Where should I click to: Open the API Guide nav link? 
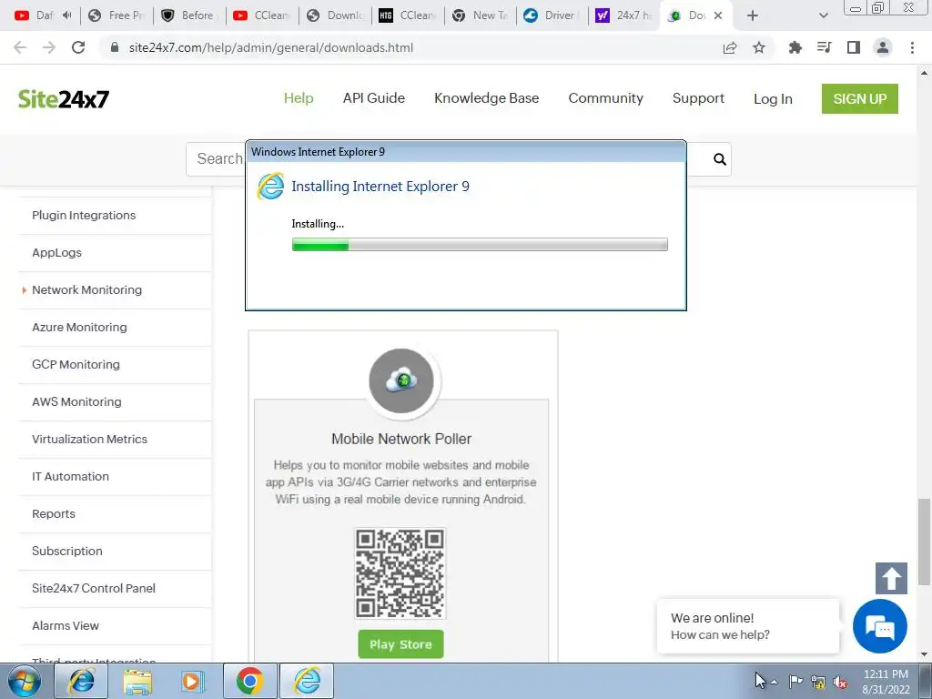(374, 98)
